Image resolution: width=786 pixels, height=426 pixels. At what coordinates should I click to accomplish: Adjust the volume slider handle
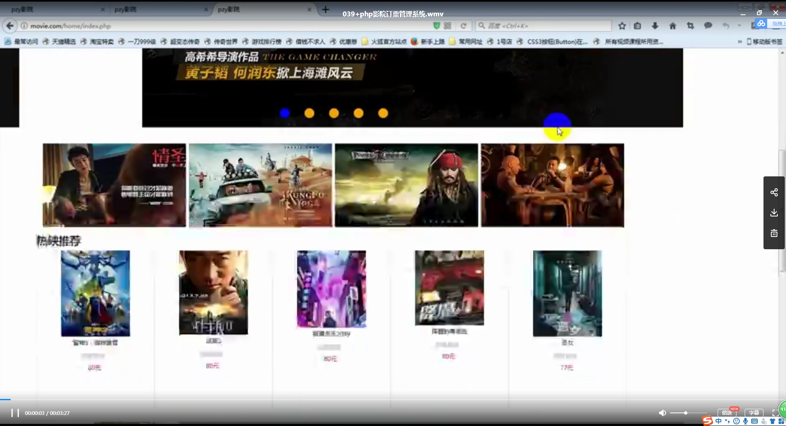(x=685, y=413)
